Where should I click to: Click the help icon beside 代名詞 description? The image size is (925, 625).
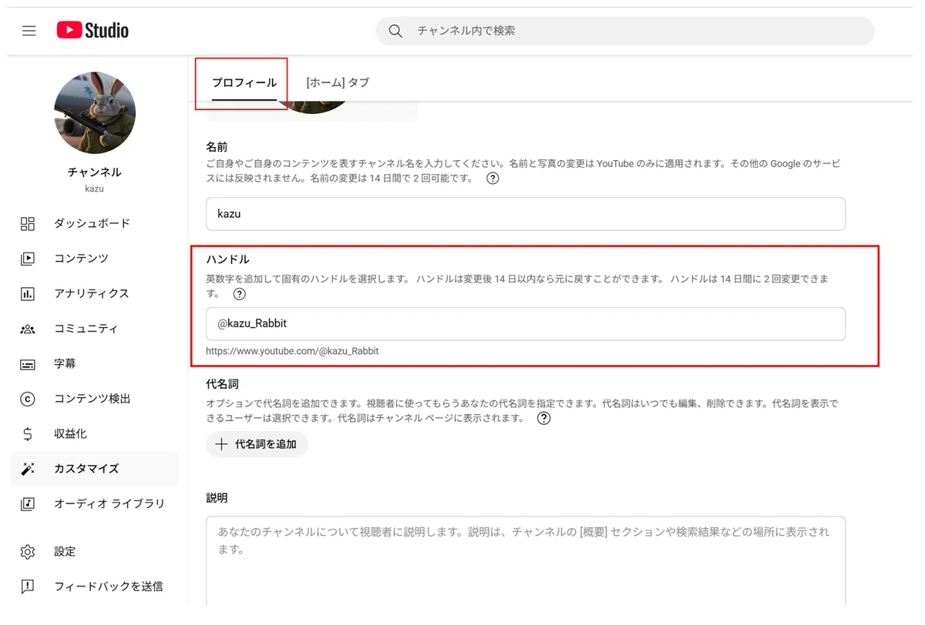544,419
